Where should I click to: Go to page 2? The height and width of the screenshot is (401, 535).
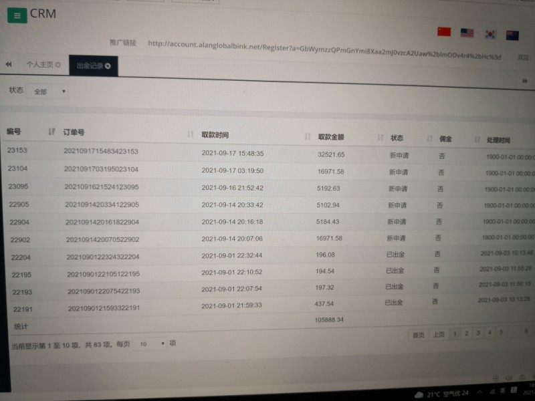pyautogui.click(x=466, y=333)
